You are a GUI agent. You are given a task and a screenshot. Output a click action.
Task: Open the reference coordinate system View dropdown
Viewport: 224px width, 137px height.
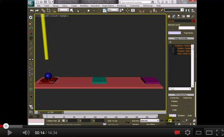coord(113,10)
